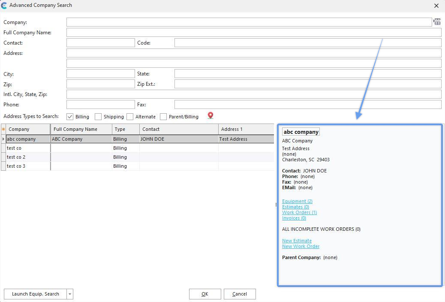
Task: Click the Contact input field
Action: click(x=100, y=42)
